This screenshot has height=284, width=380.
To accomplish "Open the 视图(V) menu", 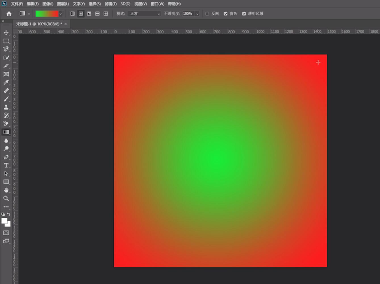I will (140, 4).
